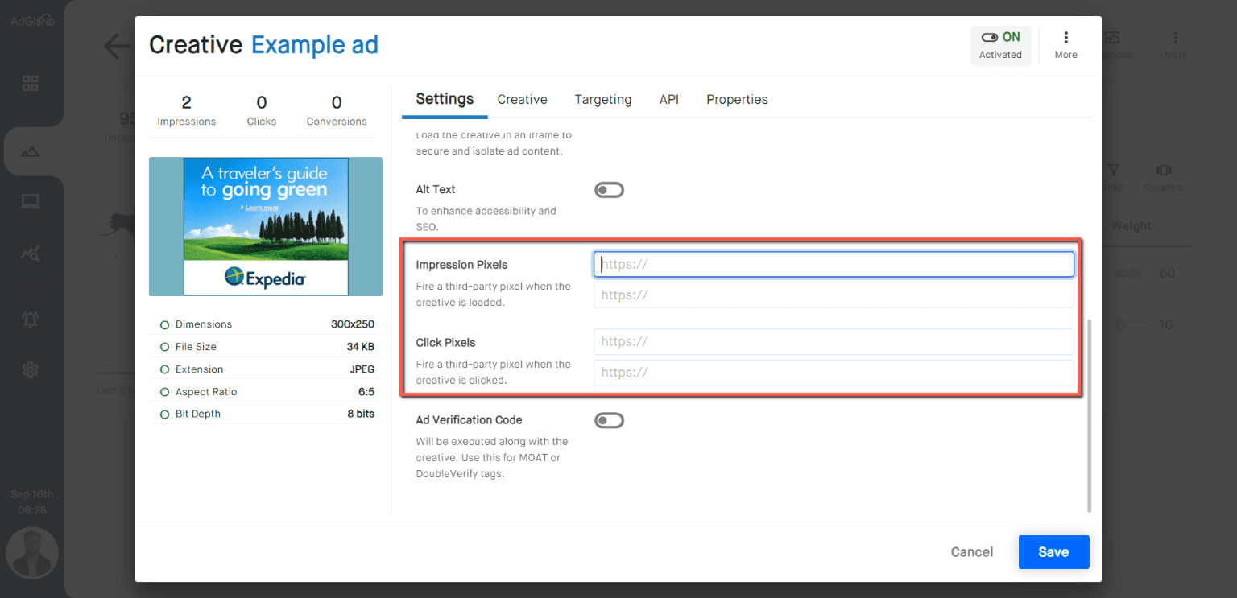Switch to the Creative tab
Viewport: 1237px width, 598px height.
pos(522,99)
